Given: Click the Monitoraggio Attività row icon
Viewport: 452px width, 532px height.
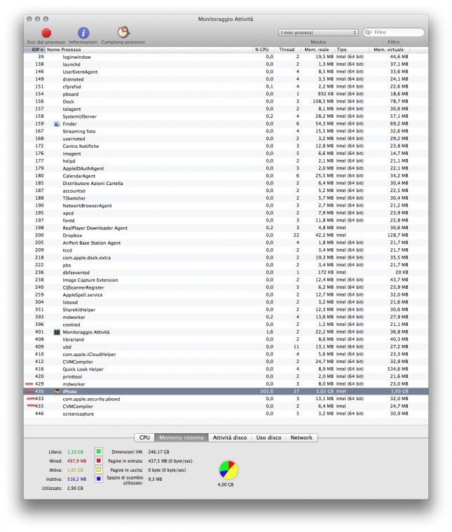Looking at the screenshot, I should pos(57,332).
